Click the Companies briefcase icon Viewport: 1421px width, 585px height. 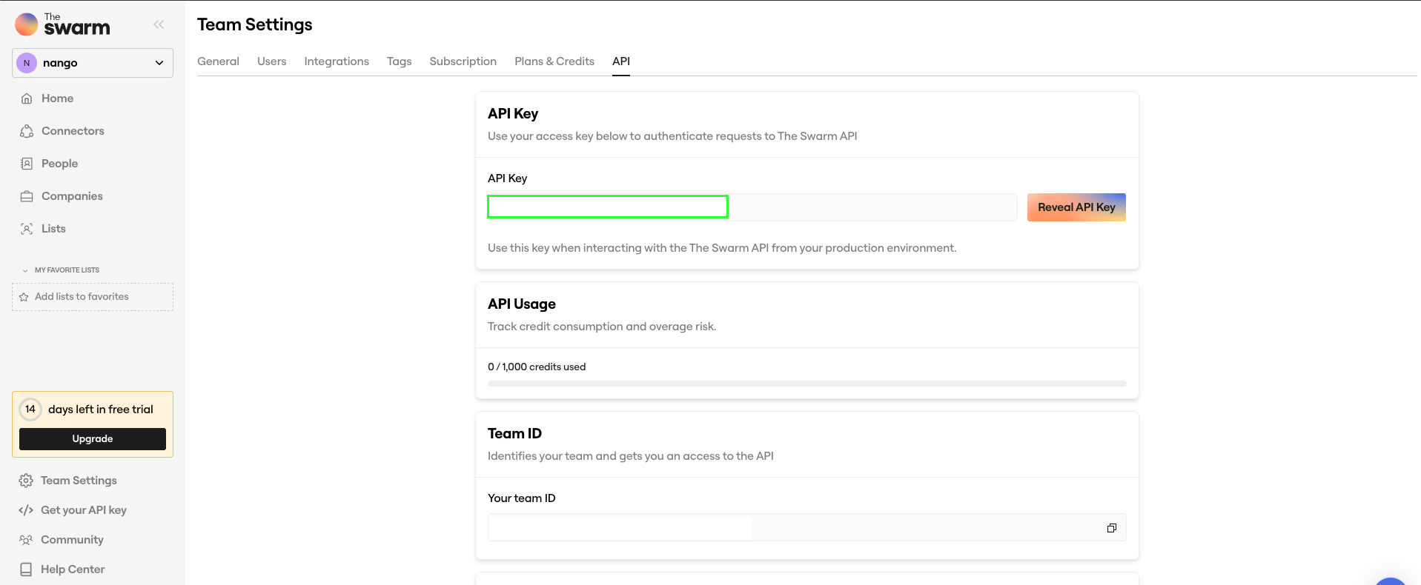(27, 196)
